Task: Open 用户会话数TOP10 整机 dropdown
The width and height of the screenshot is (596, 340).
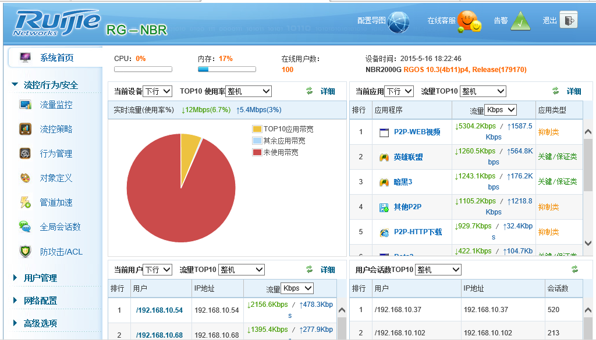Action: [438, 270]
